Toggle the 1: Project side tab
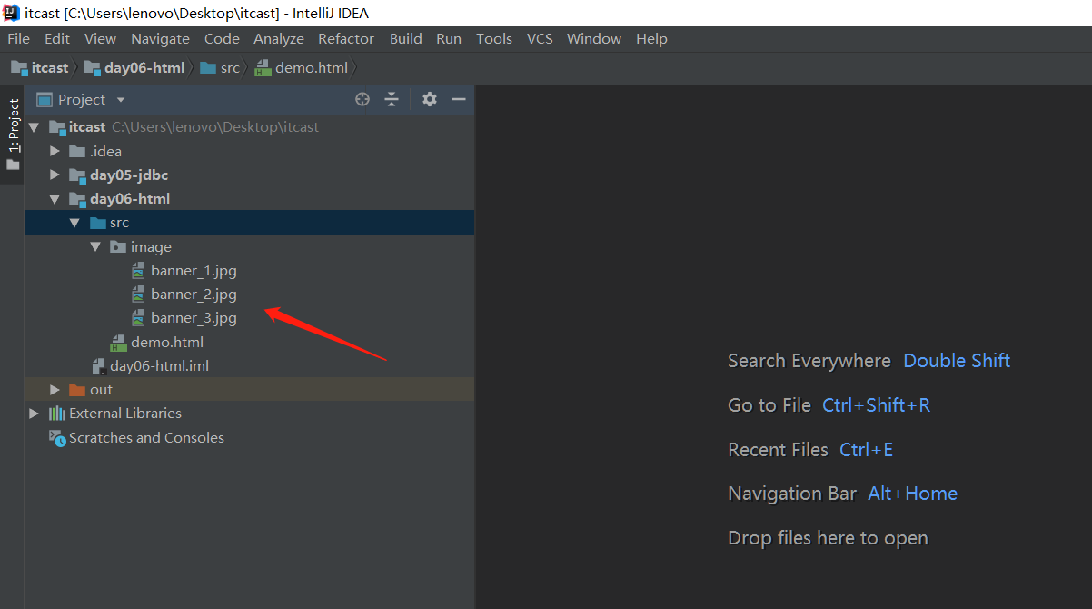This screenshot has height=609, width=1092. point(13,135)
